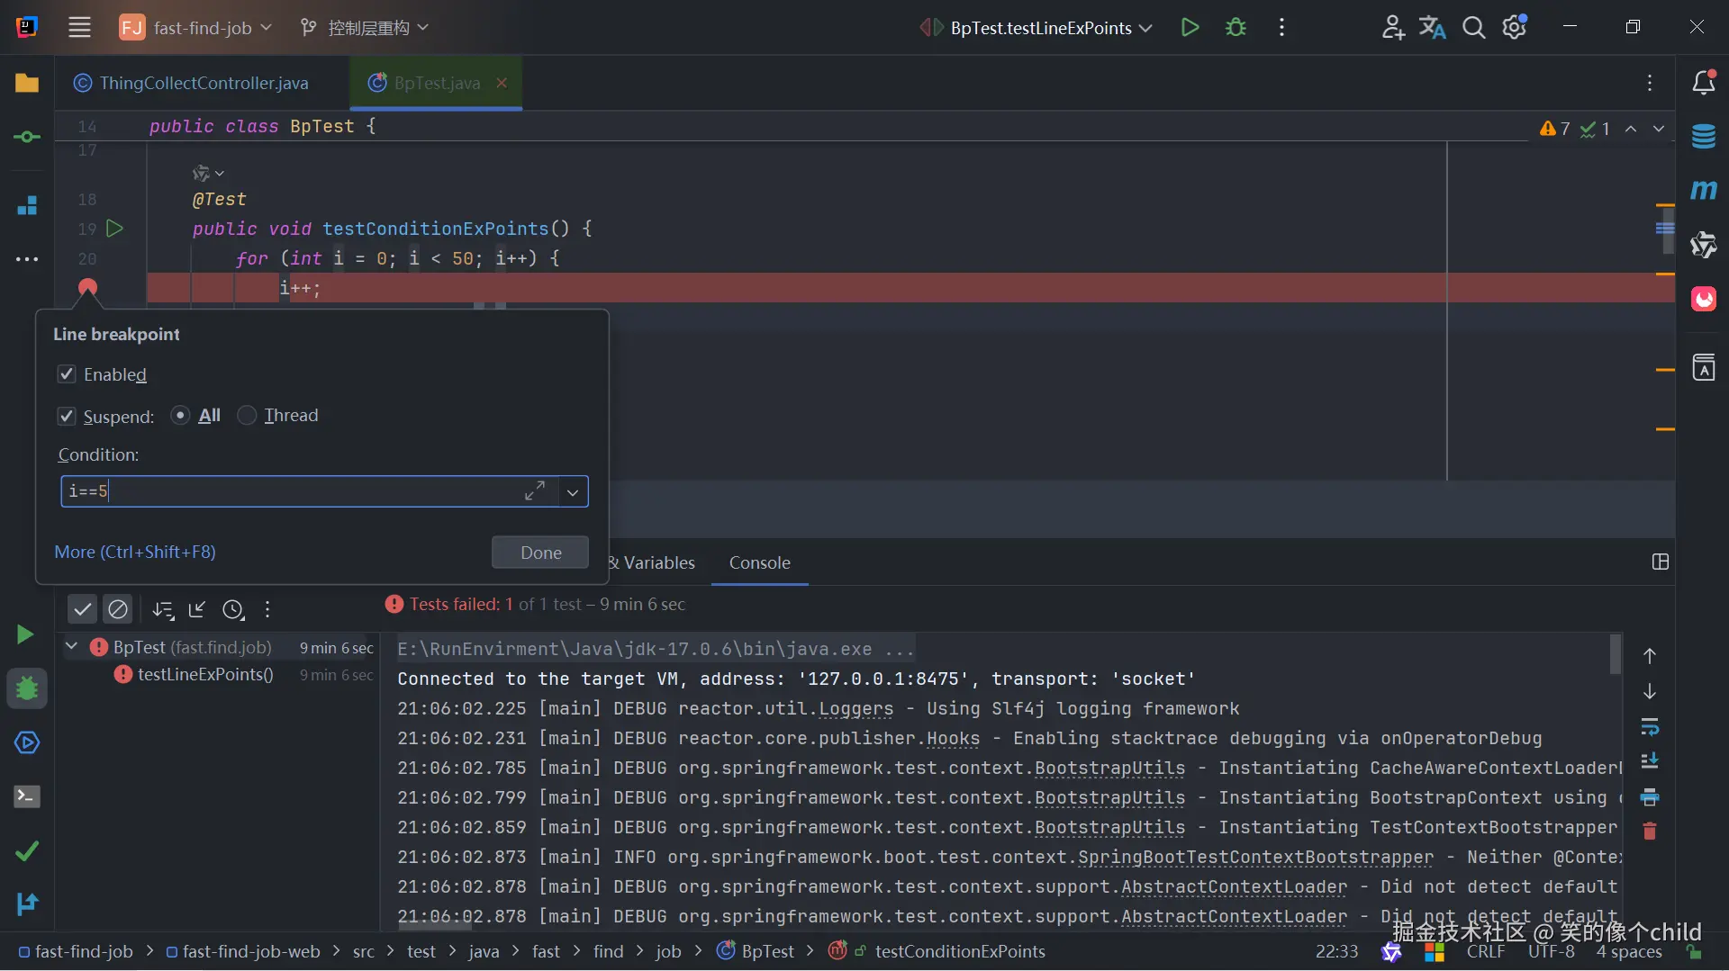
Task: Open Run tool window play icon
Action: (25, 634)
